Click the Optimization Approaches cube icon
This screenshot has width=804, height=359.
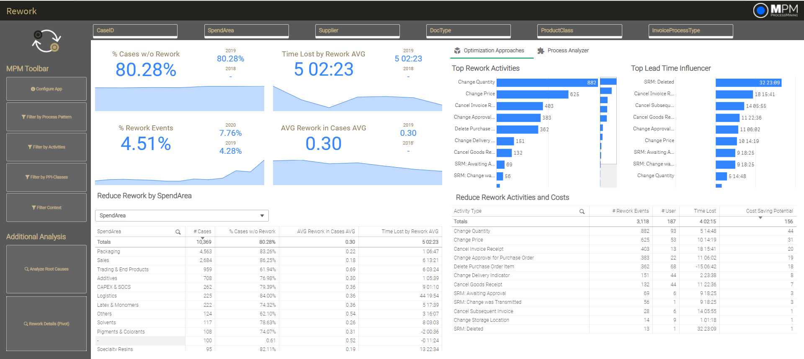(457, 51)
